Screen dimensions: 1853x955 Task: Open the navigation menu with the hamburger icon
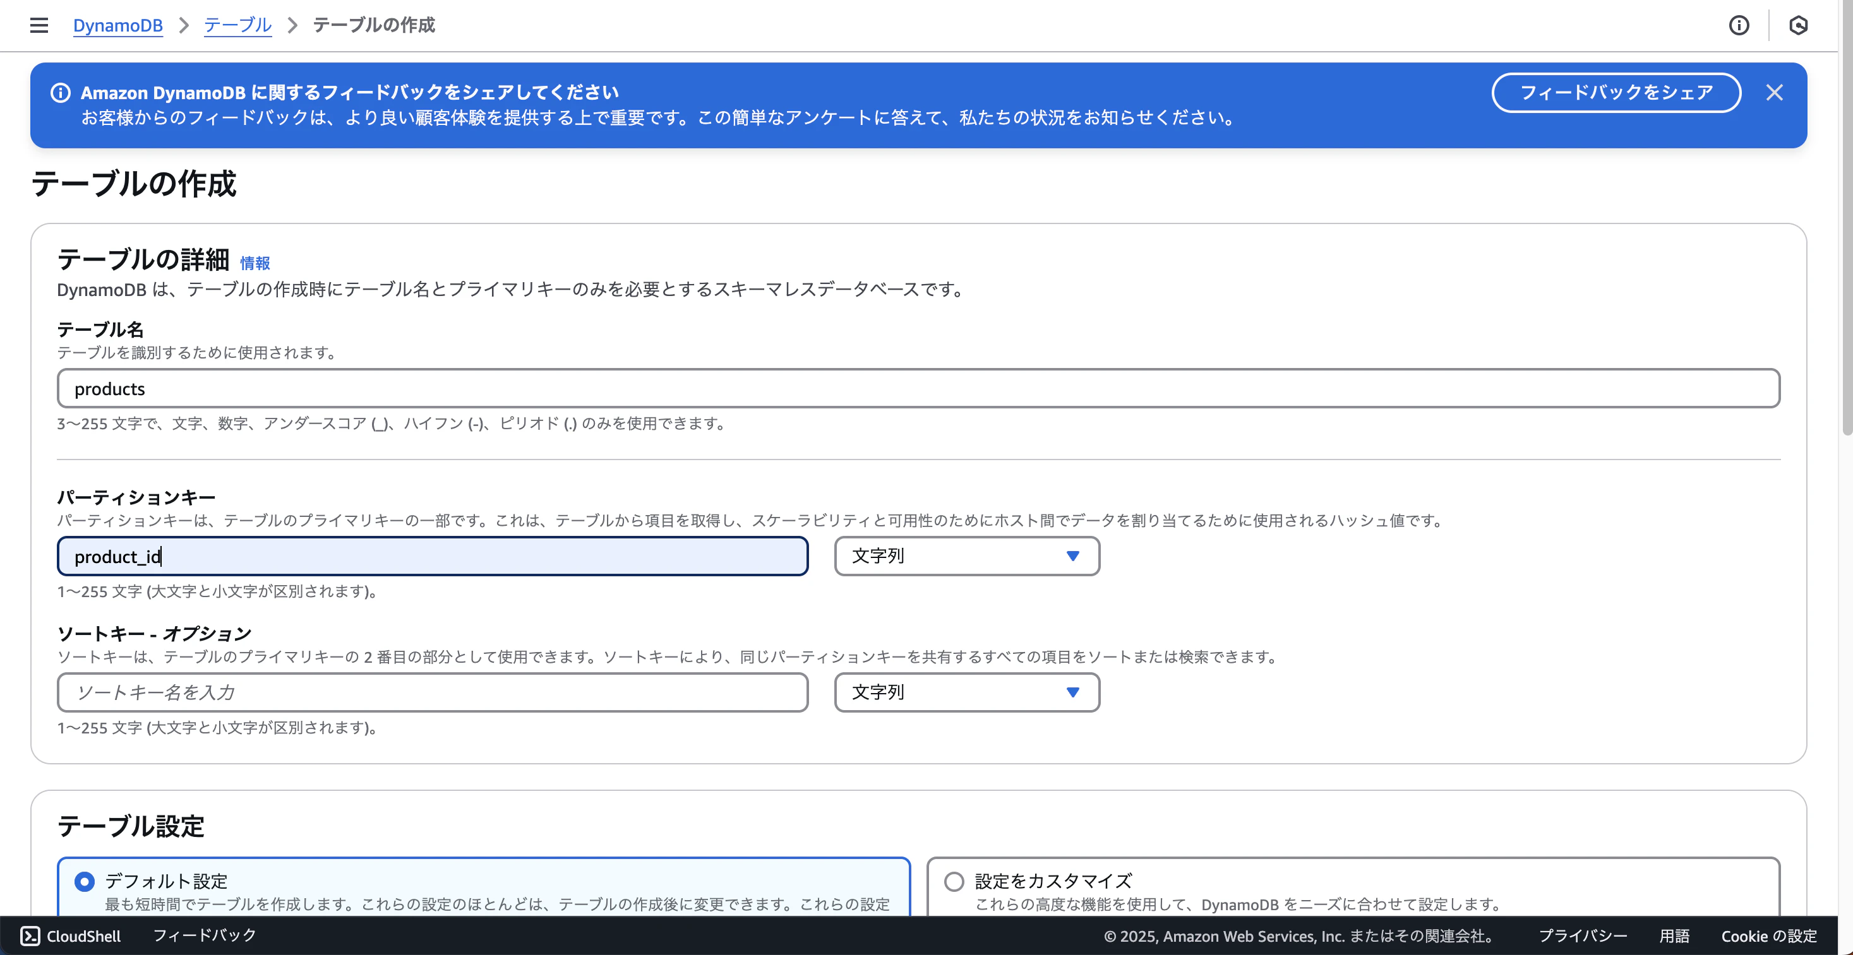click(38, 25)
